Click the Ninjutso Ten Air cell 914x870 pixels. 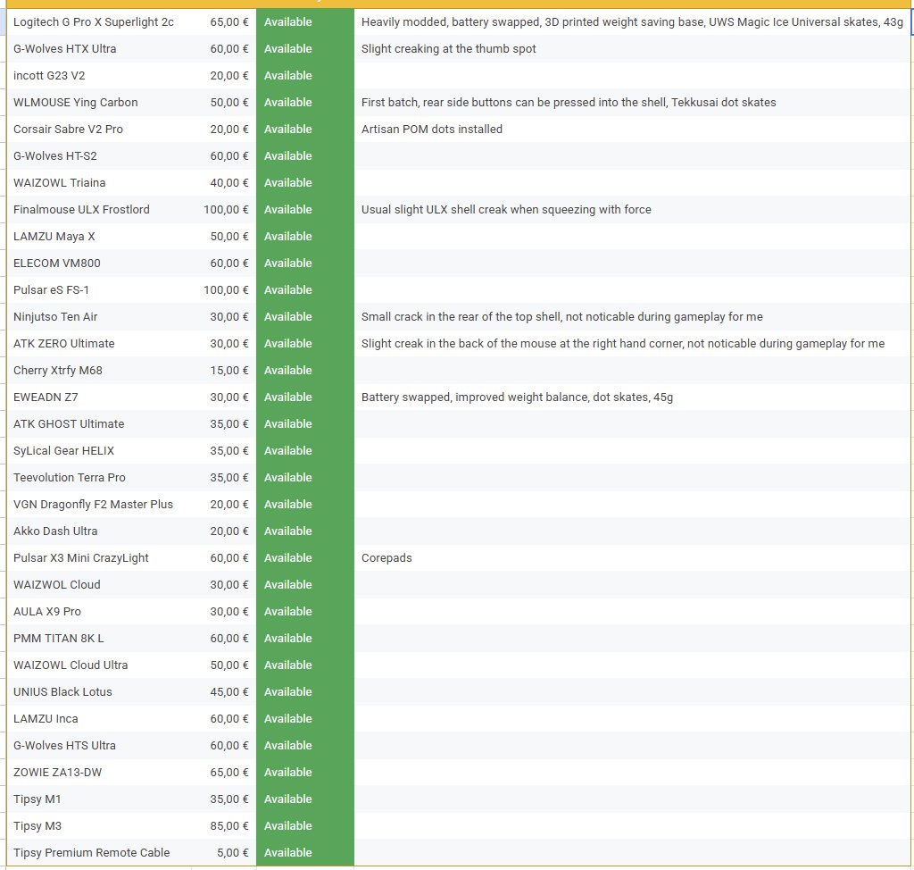[99, 317]
